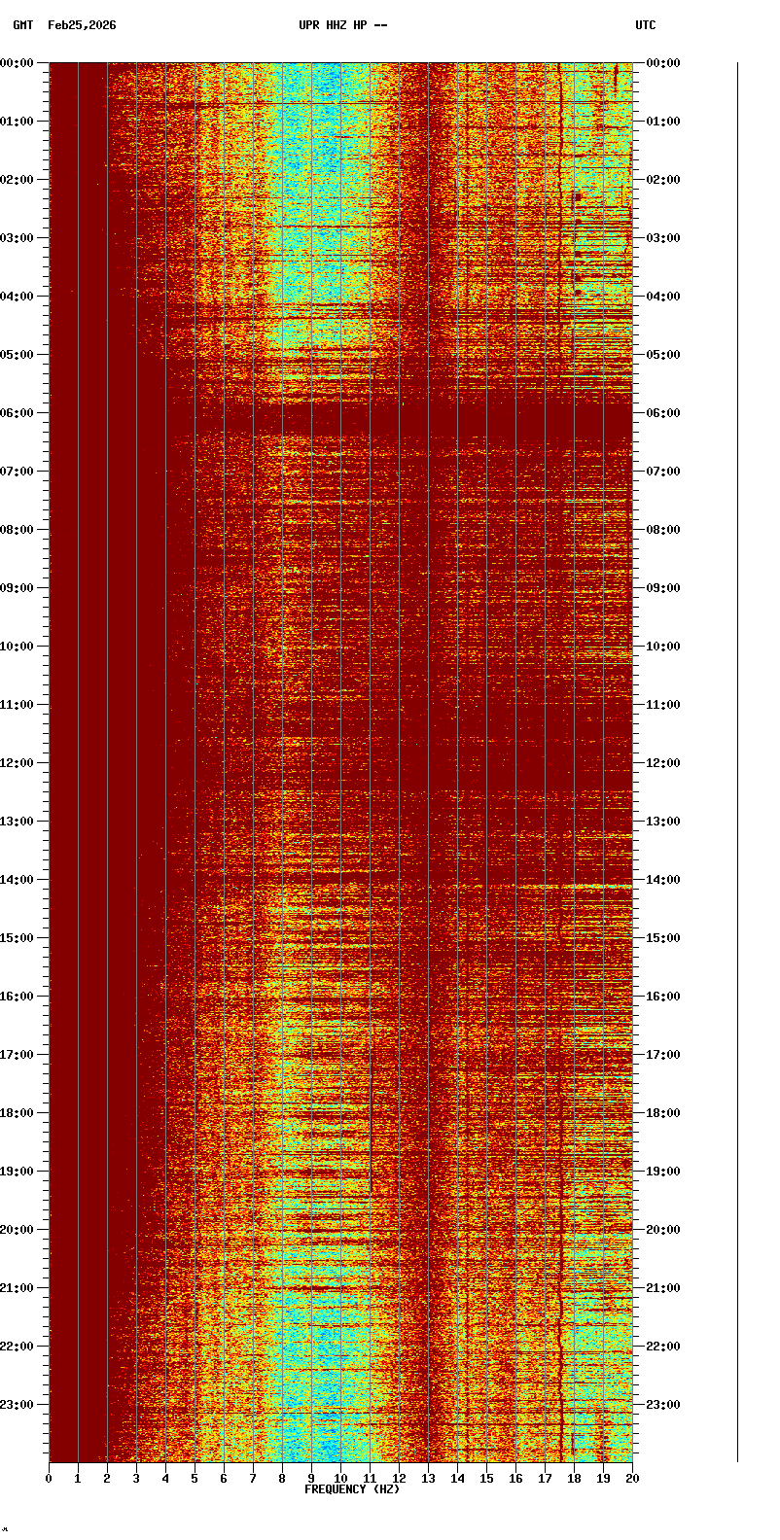The height and width of the screenshot is (1540, 780).
Task: Click the FREQUENCY (HZ) axis label
Action: (352, 1489)
